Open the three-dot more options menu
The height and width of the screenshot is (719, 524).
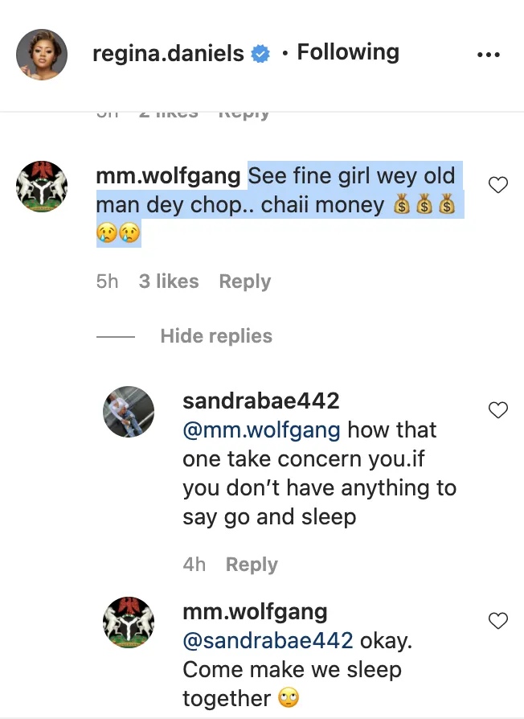click(488, 55)
